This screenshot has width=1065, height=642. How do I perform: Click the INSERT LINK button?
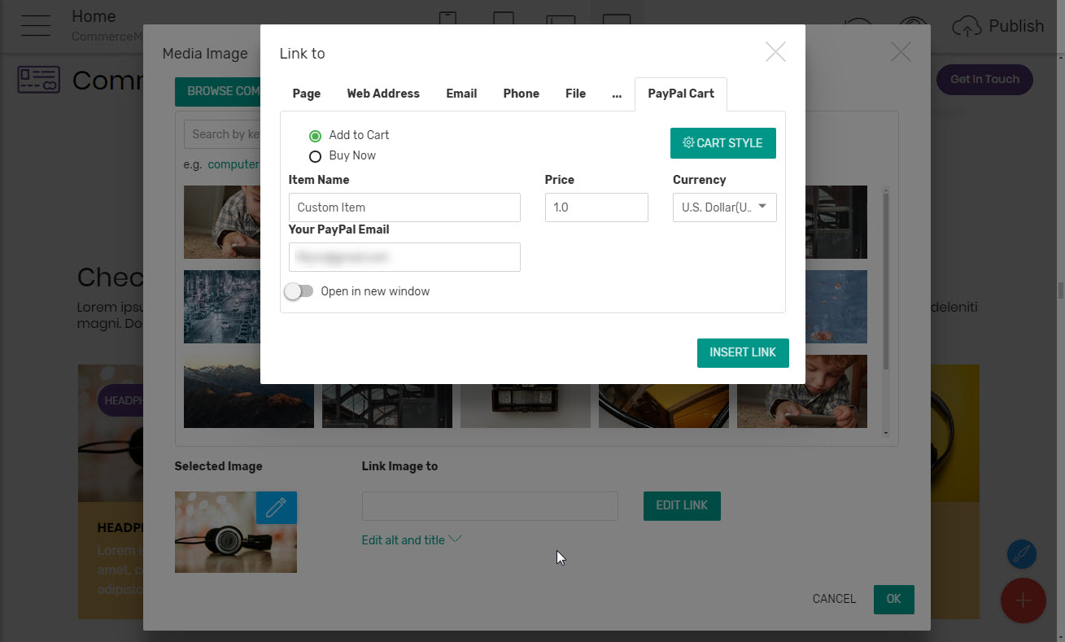pyautogui.click(x=743, y=352)
